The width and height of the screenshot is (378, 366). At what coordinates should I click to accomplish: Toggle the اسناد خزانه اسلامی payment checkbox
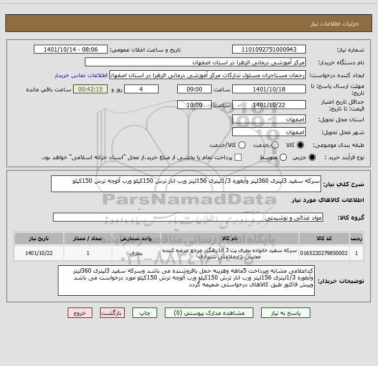[238, 157]
